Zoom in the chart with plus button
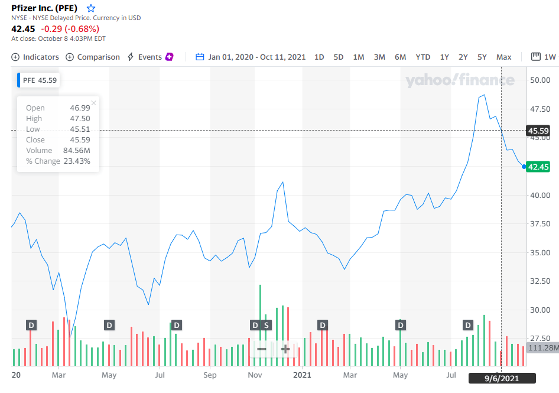The height and width of the screenshot is (393, 559). pos(285,349)
